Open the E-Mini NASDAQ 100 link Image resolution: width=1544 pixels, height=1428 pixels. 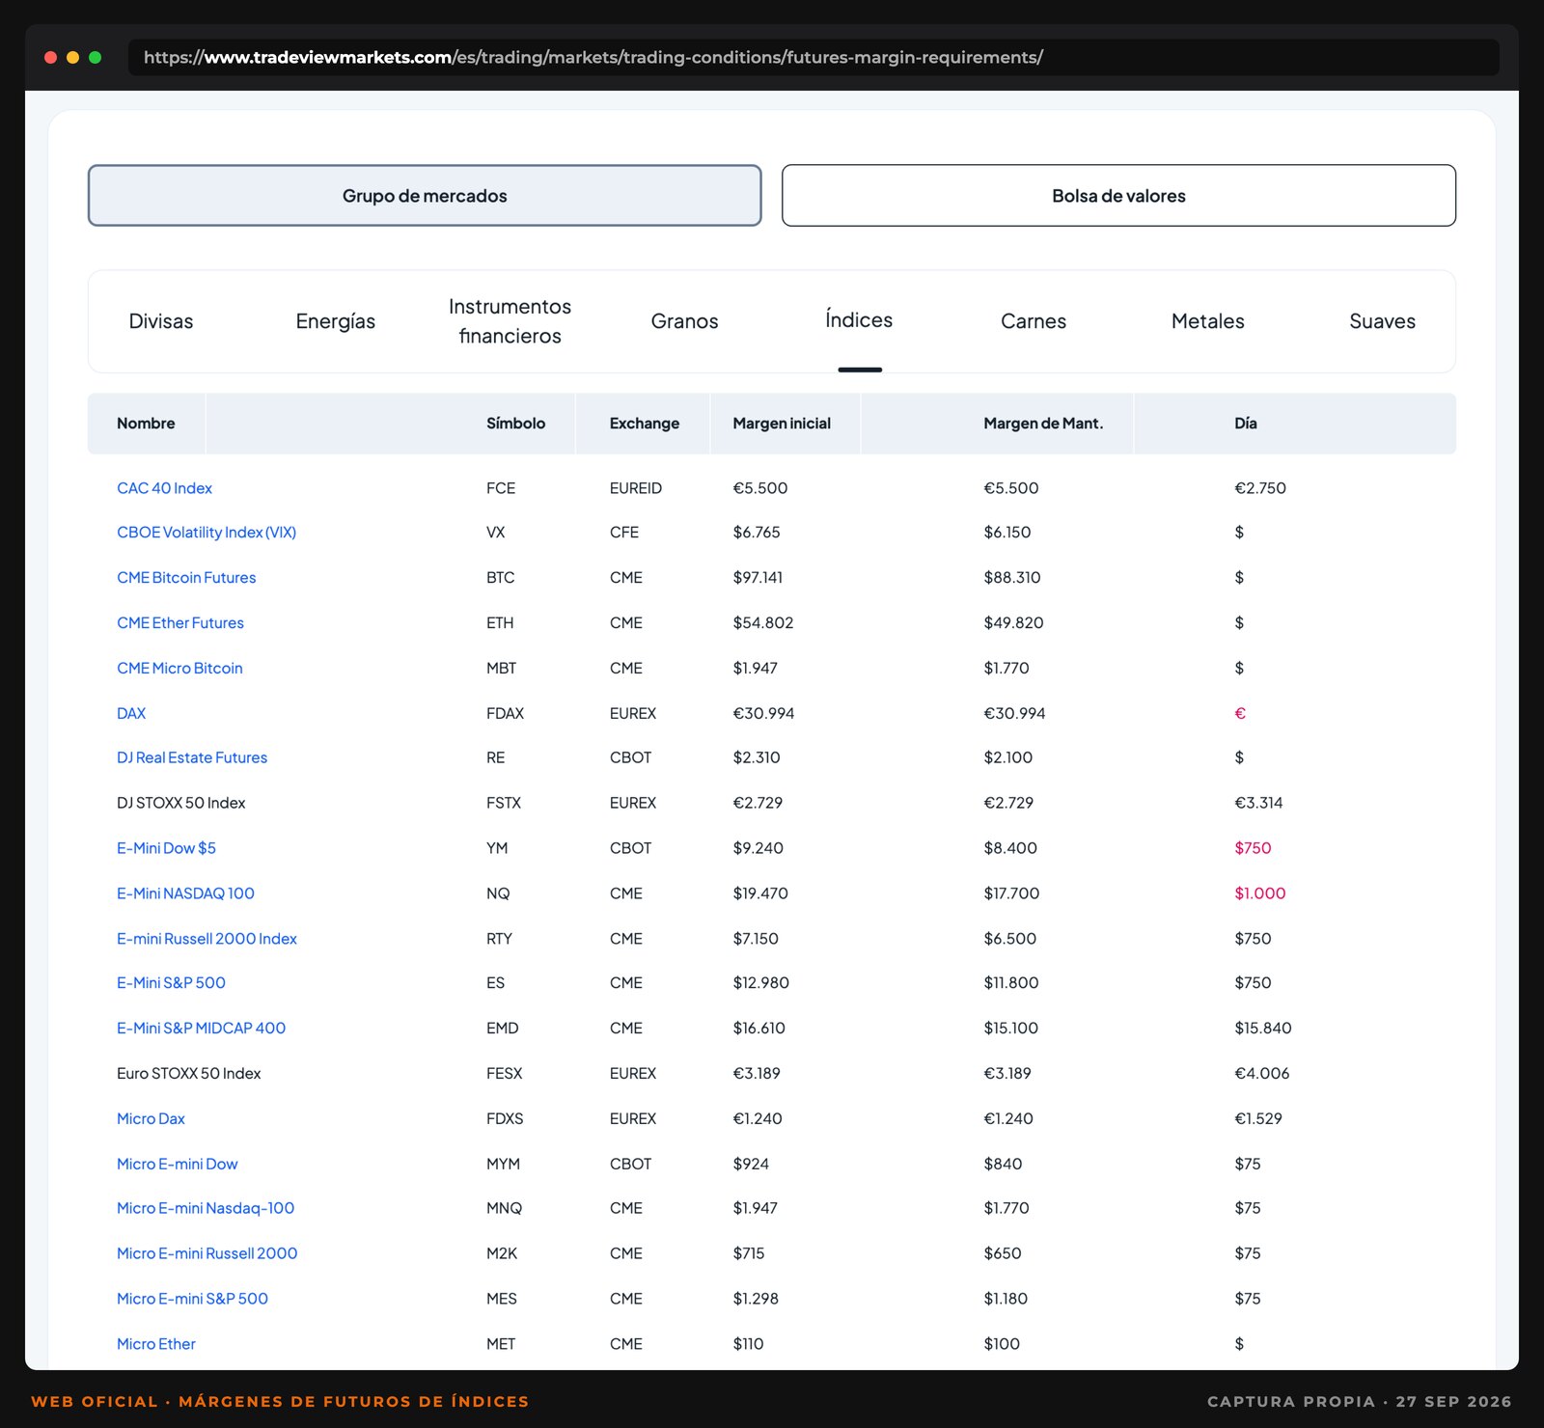185,893
